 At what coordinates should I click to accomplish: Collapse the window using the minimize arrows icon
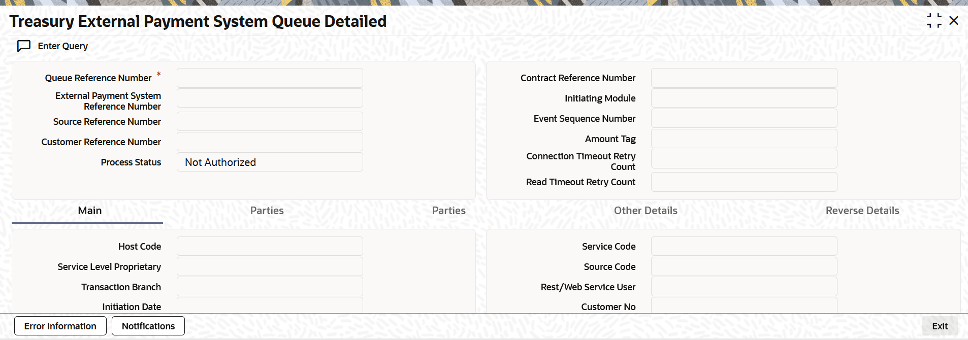(x=933, y=21)
